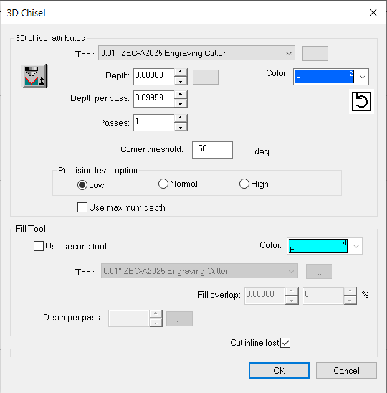Enable Use second tool checkbox
Viewport: 387px width, 393px height.
tap(39, 247)
